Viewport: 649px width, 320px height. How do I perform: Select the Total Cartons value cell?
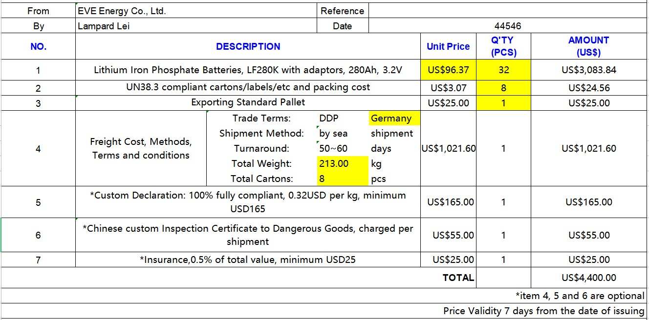(x=343, y=179)
